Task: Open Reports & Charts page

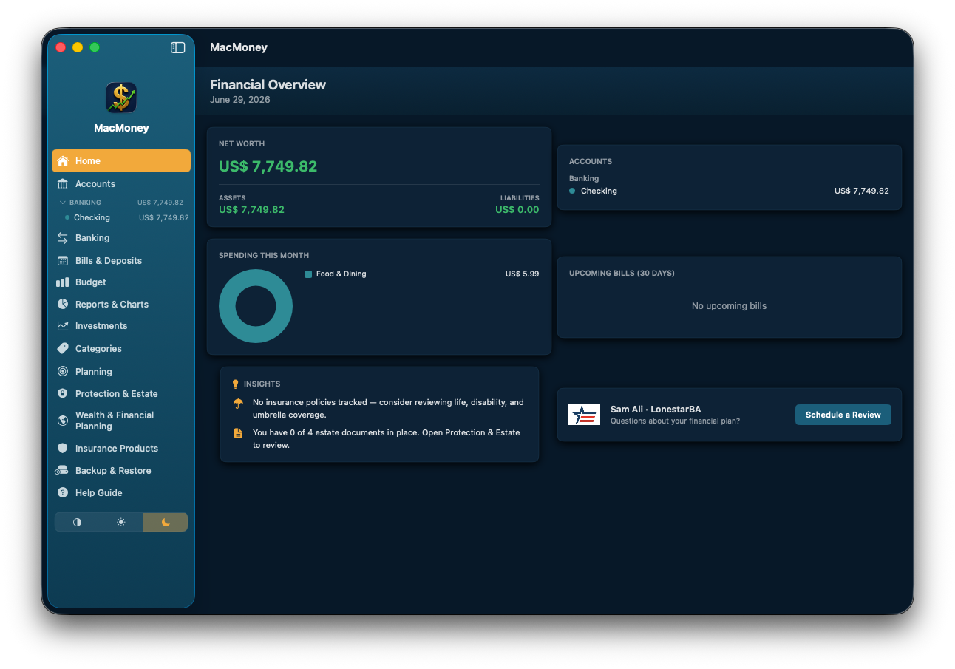Action: pyautogui.click(x=121, y=305)
